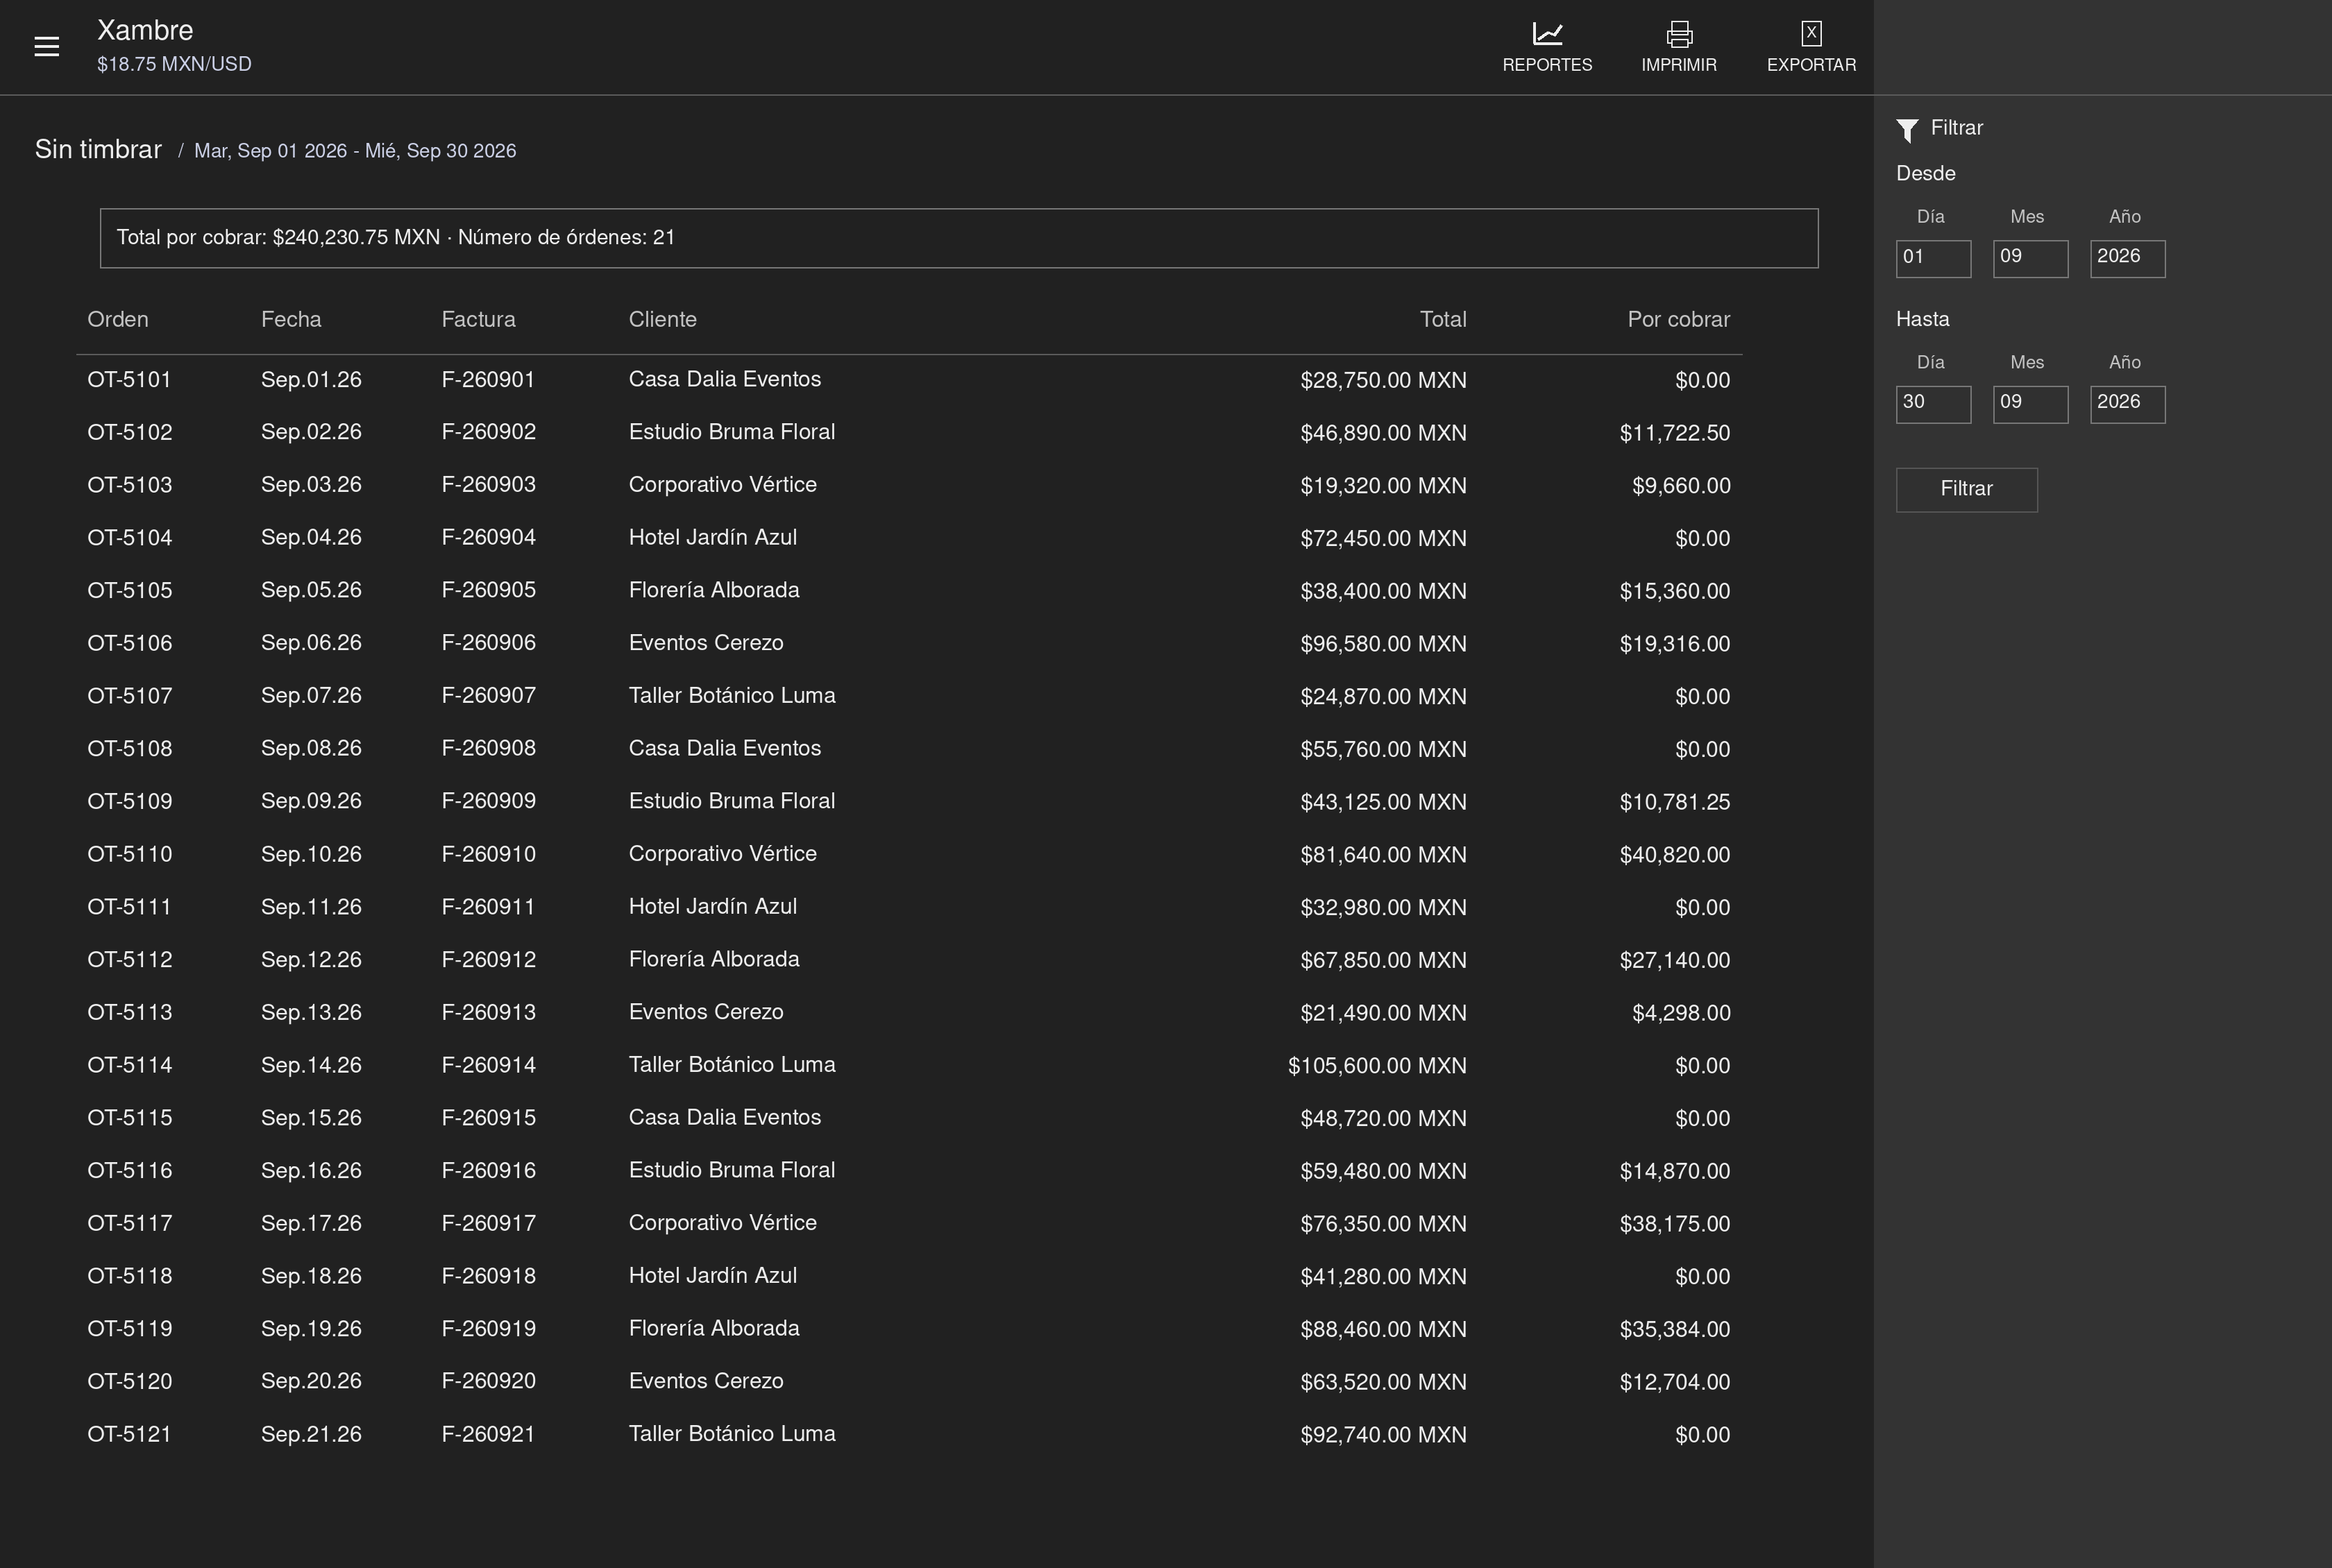Select the Fecha column header

(291, 320)
